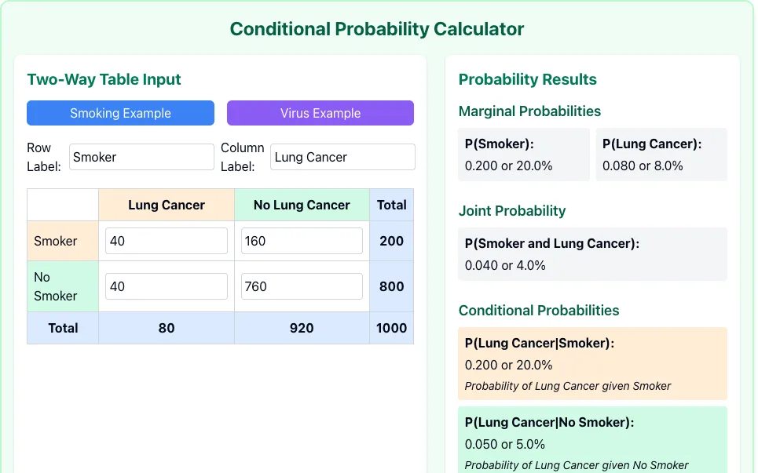Load the Virus Example data
The image size is (758, 473).
320,113
